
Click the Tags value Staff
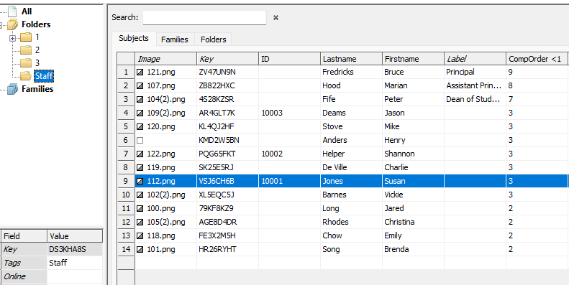click(75, 263)
